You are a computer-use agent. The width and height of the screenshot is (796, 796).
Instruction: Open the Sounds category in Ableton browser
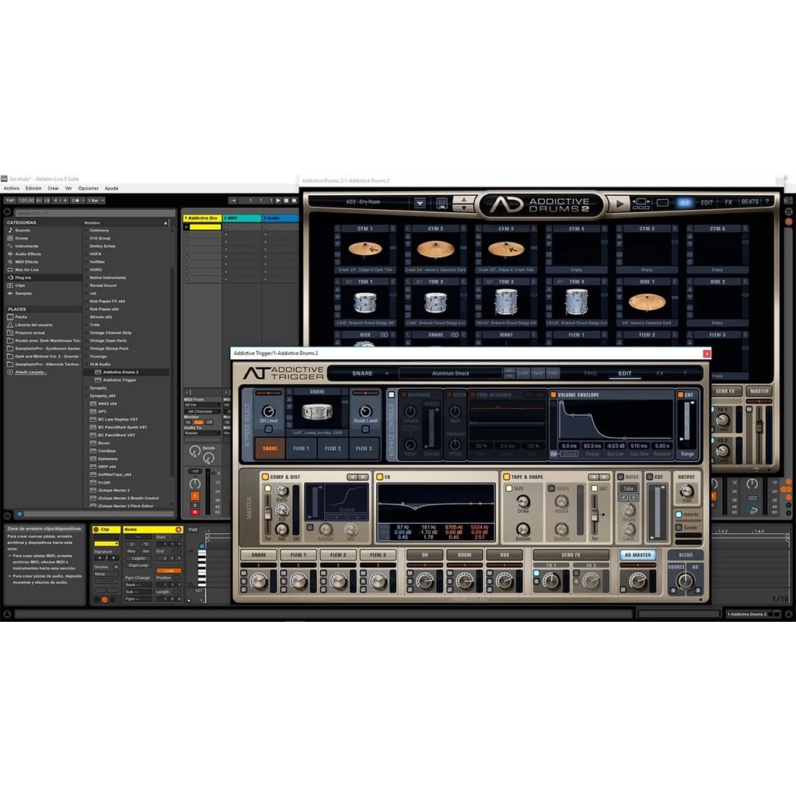tap(23, 230)
